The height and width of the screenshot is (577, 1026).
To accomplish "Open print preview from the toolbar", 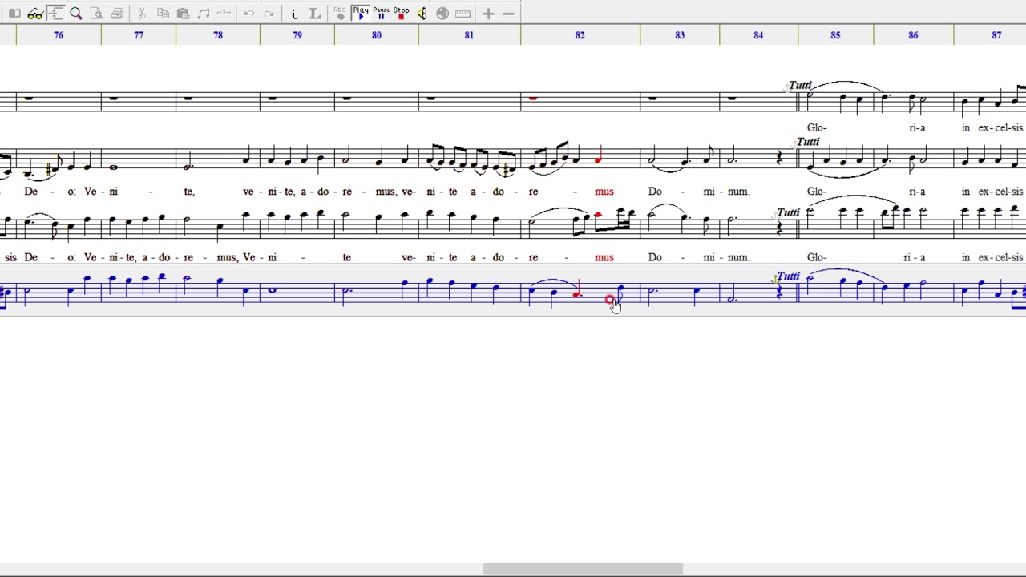I will point(97,14).
